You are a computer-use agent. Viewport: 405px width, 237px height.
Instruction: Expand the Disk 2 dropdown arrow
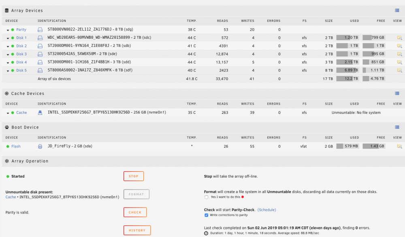coord(8,46)
